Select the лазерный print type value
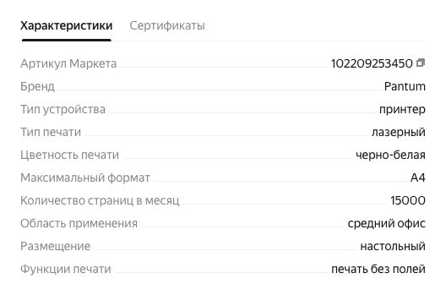The height and width of the screenshot is (306, 446). click(x=399, y=132)
